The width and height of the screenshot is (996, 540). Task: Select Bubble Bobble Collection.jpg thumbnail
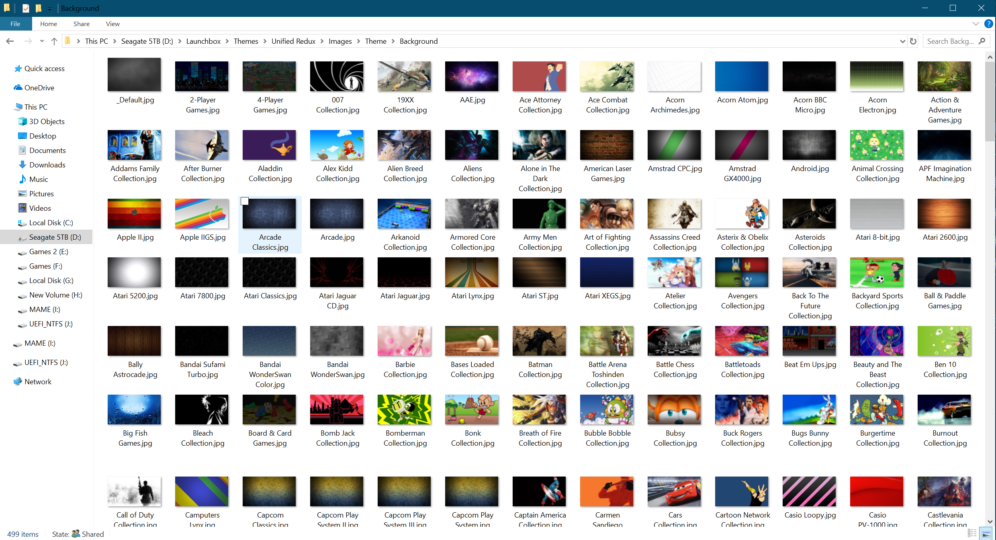607,410
